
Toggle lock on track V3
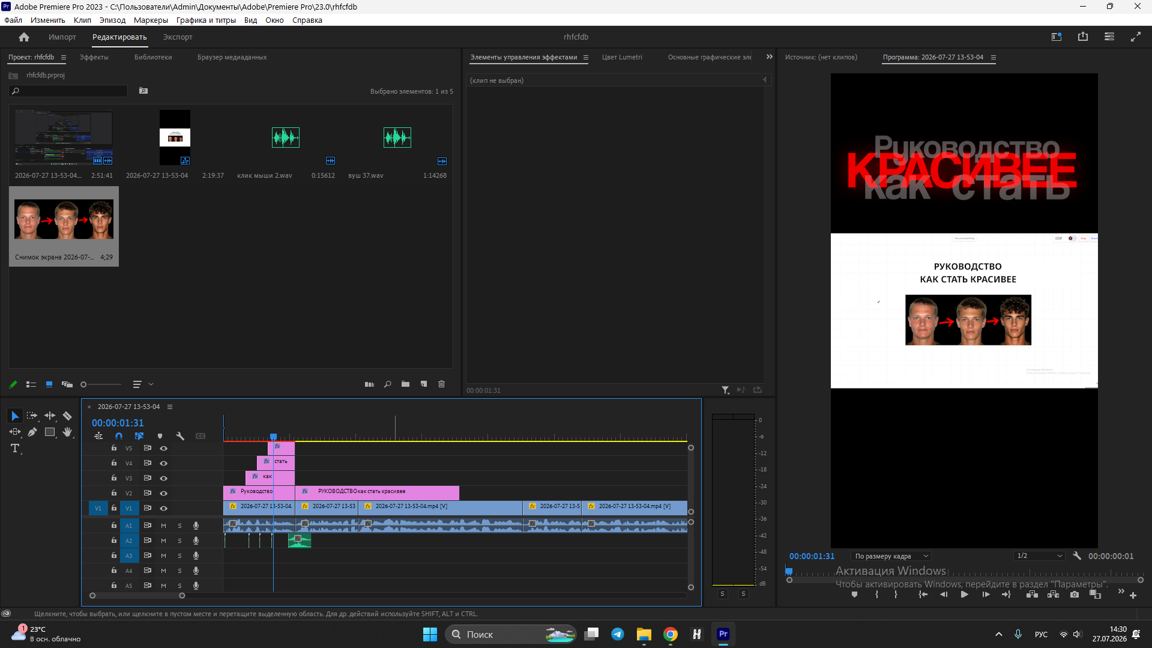(113, 478)
